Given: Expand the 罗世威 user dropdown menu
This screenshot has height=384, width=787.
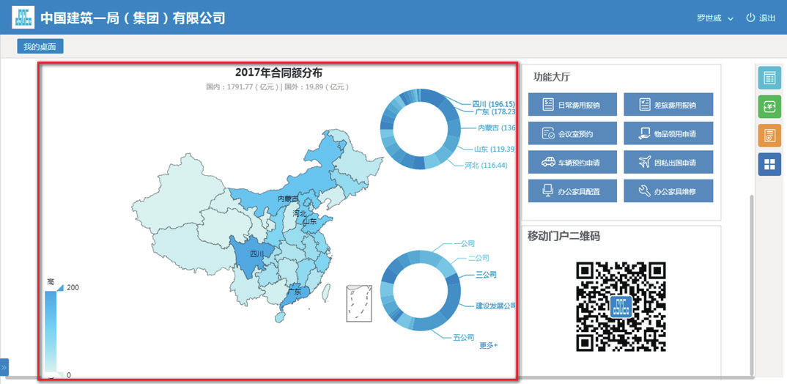Looking at the screenshot, I should [714, 18].
